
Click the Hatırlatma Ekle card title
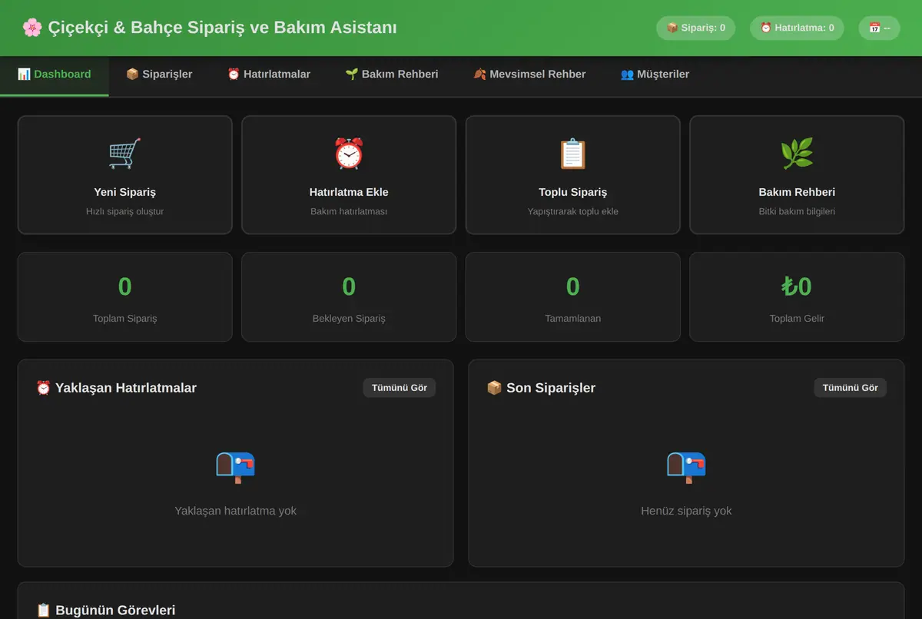coord(349,192)
